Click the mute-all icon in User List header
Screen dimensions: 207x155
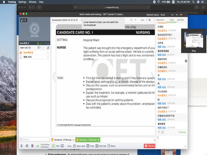[48, 48]
